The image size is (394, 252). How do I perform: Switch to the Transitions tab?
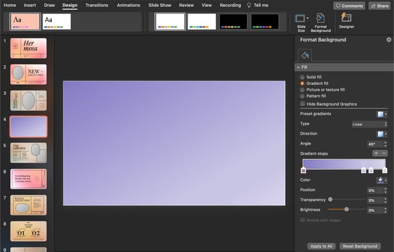(x=96, y=5)
